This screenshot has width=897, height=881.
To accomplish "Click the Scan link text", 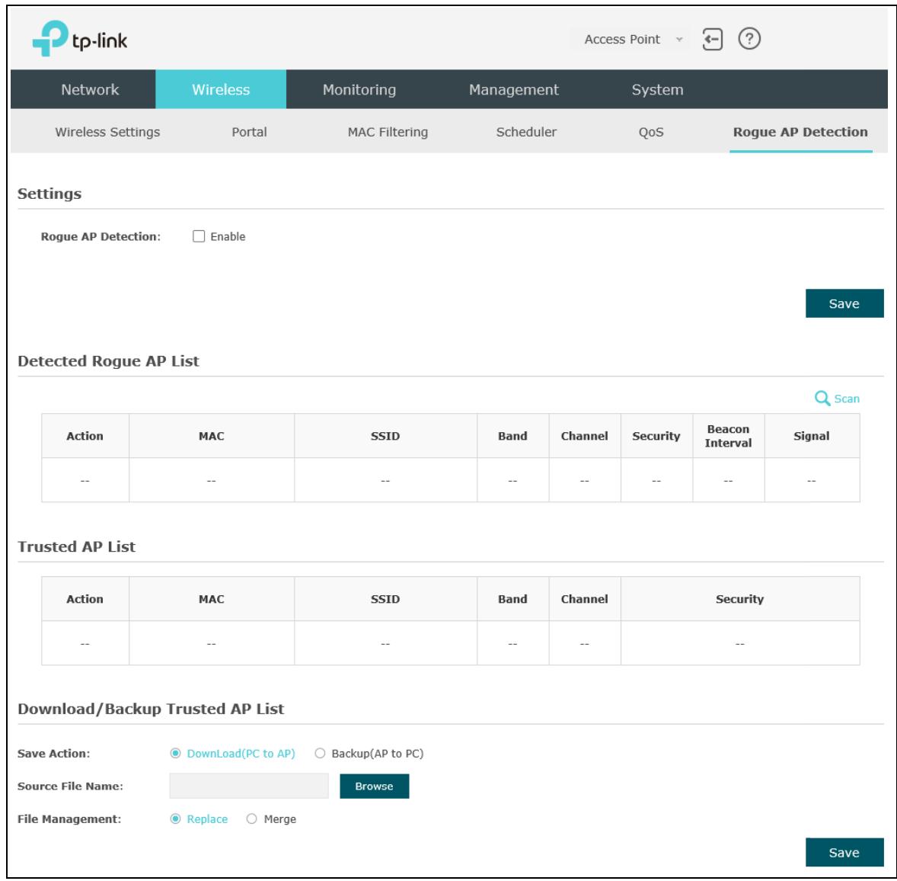I will coord(847,399).
